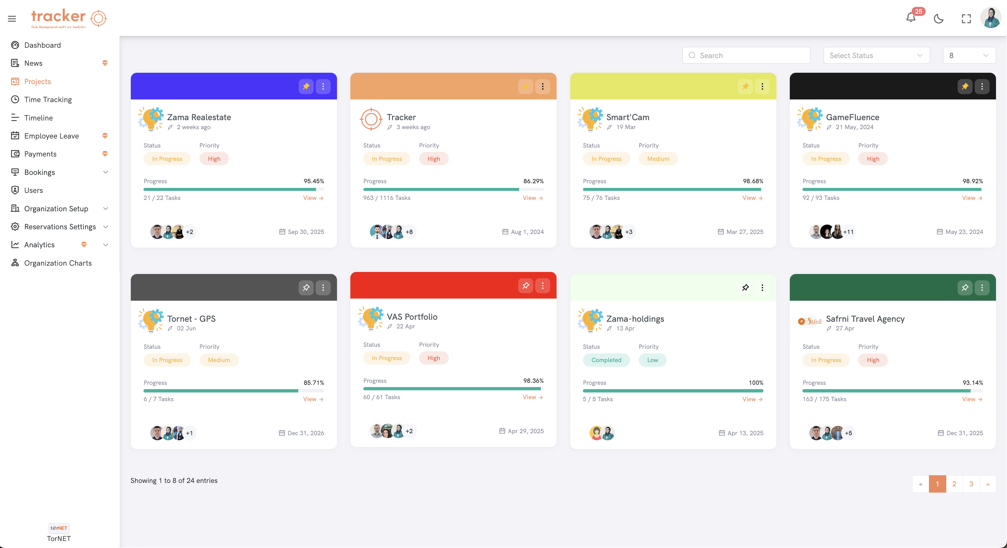
Task: Enter fullscreen using the expand icon
Action: click(966, 18)
